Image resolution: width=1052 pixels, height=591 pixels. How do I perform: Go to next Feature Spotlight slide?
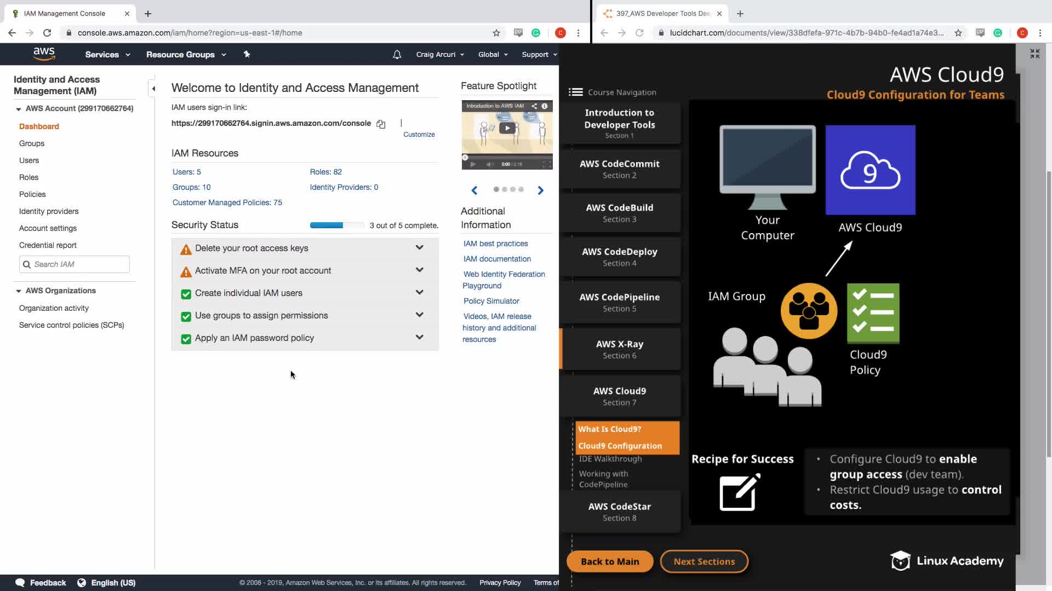[x=540, y=190]
